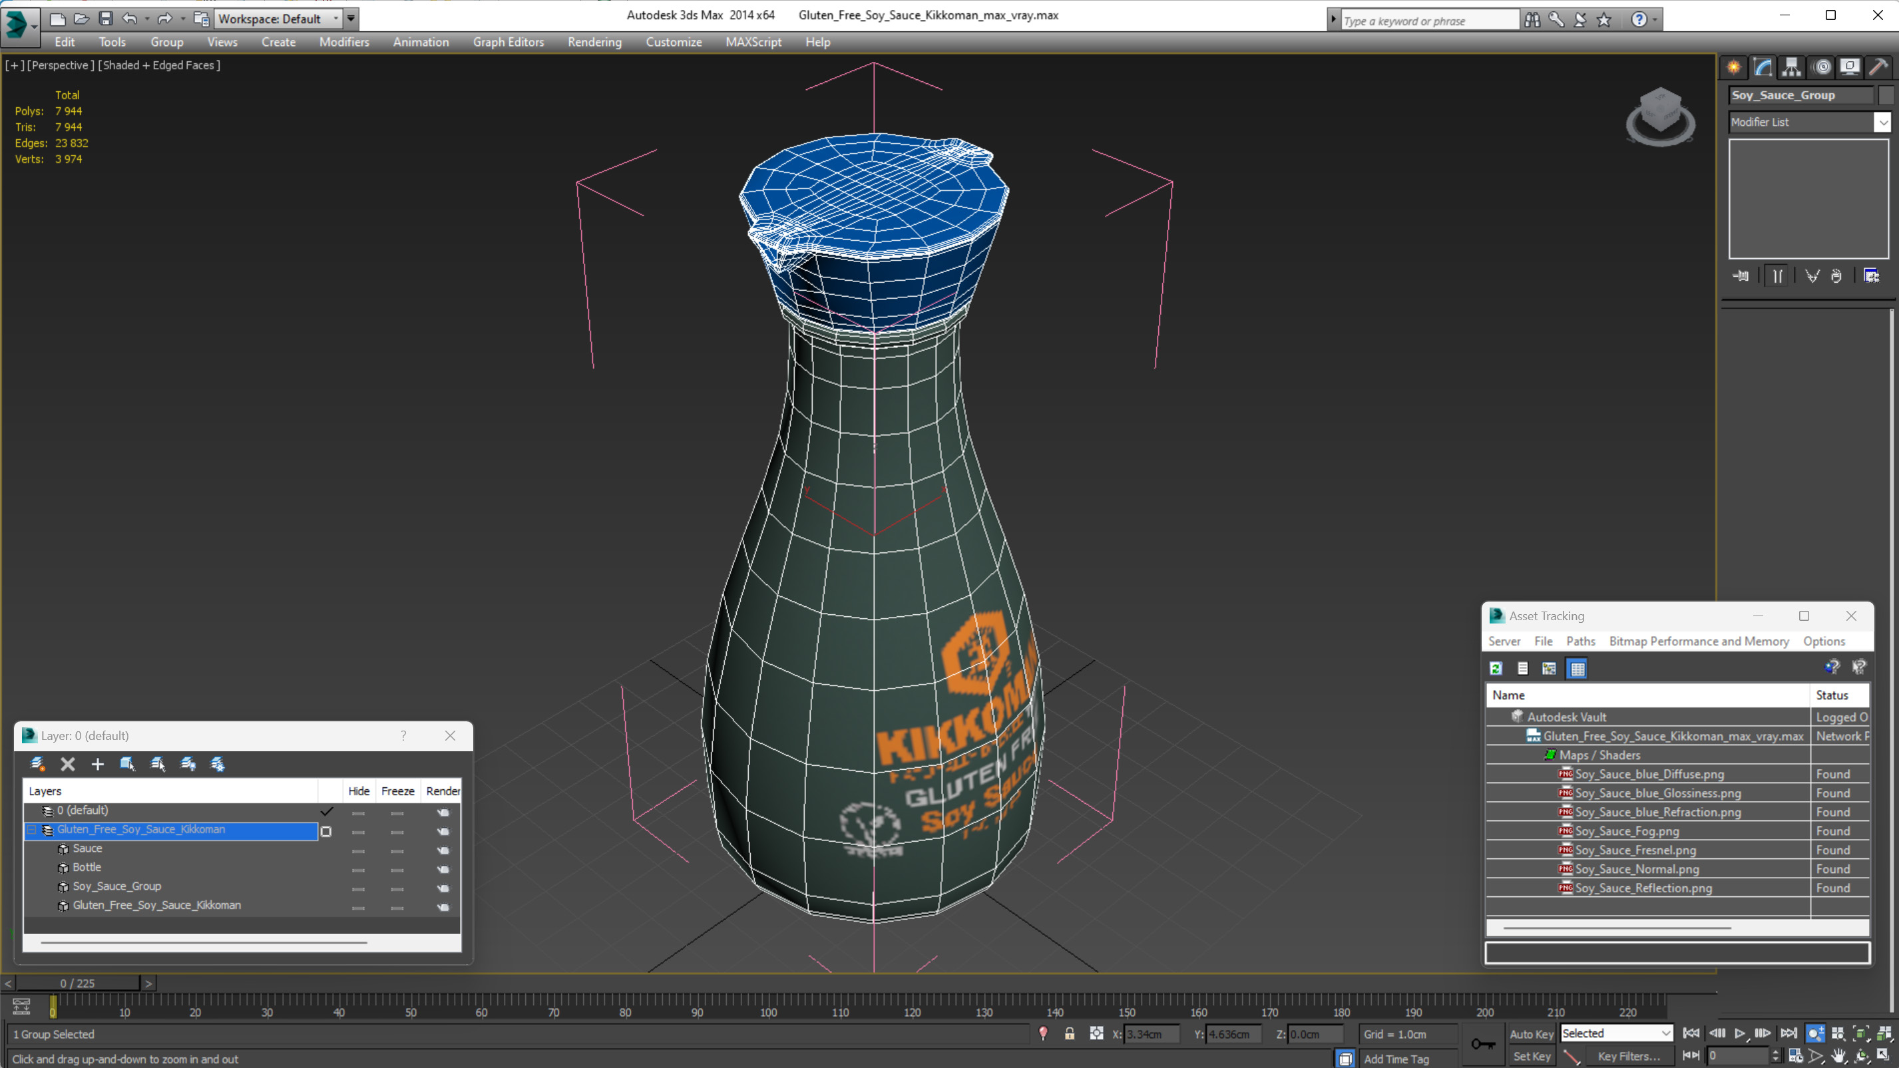
Task: Click the New Scene icon in quick access toolbar
Action: click(x=57, y=19)
